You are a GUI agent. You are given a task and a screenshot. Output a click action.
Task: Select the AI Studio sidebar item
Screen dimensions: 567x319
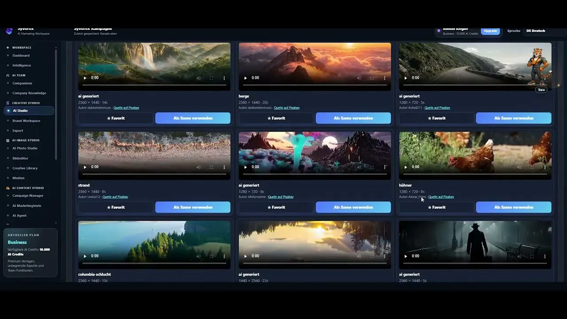(x=29, y=111)
